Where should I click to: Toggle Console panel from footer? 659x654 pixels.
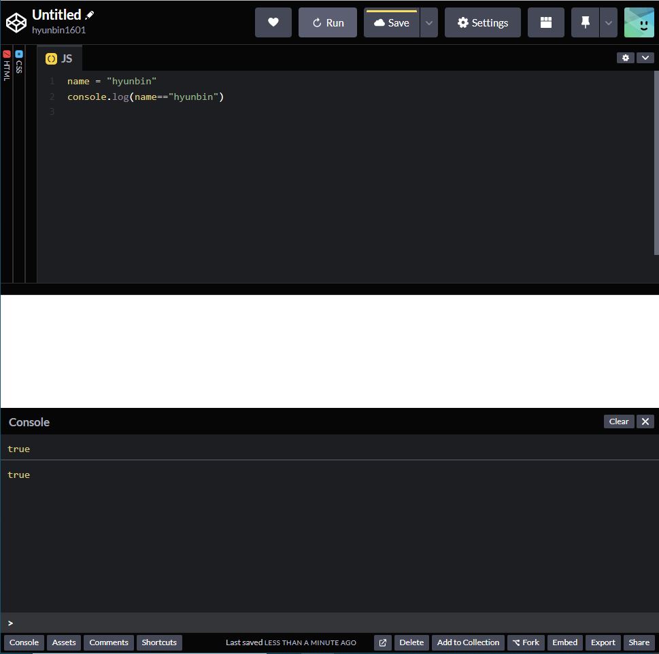coord(24,642)
